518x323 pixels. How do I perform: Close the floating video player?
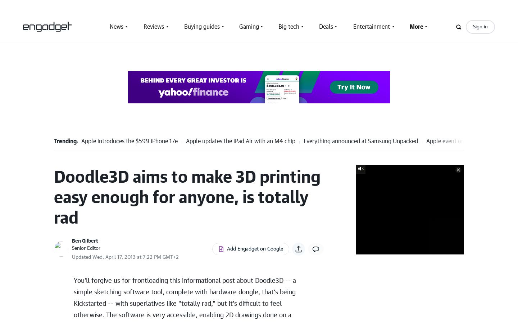(x=458, y=170)
